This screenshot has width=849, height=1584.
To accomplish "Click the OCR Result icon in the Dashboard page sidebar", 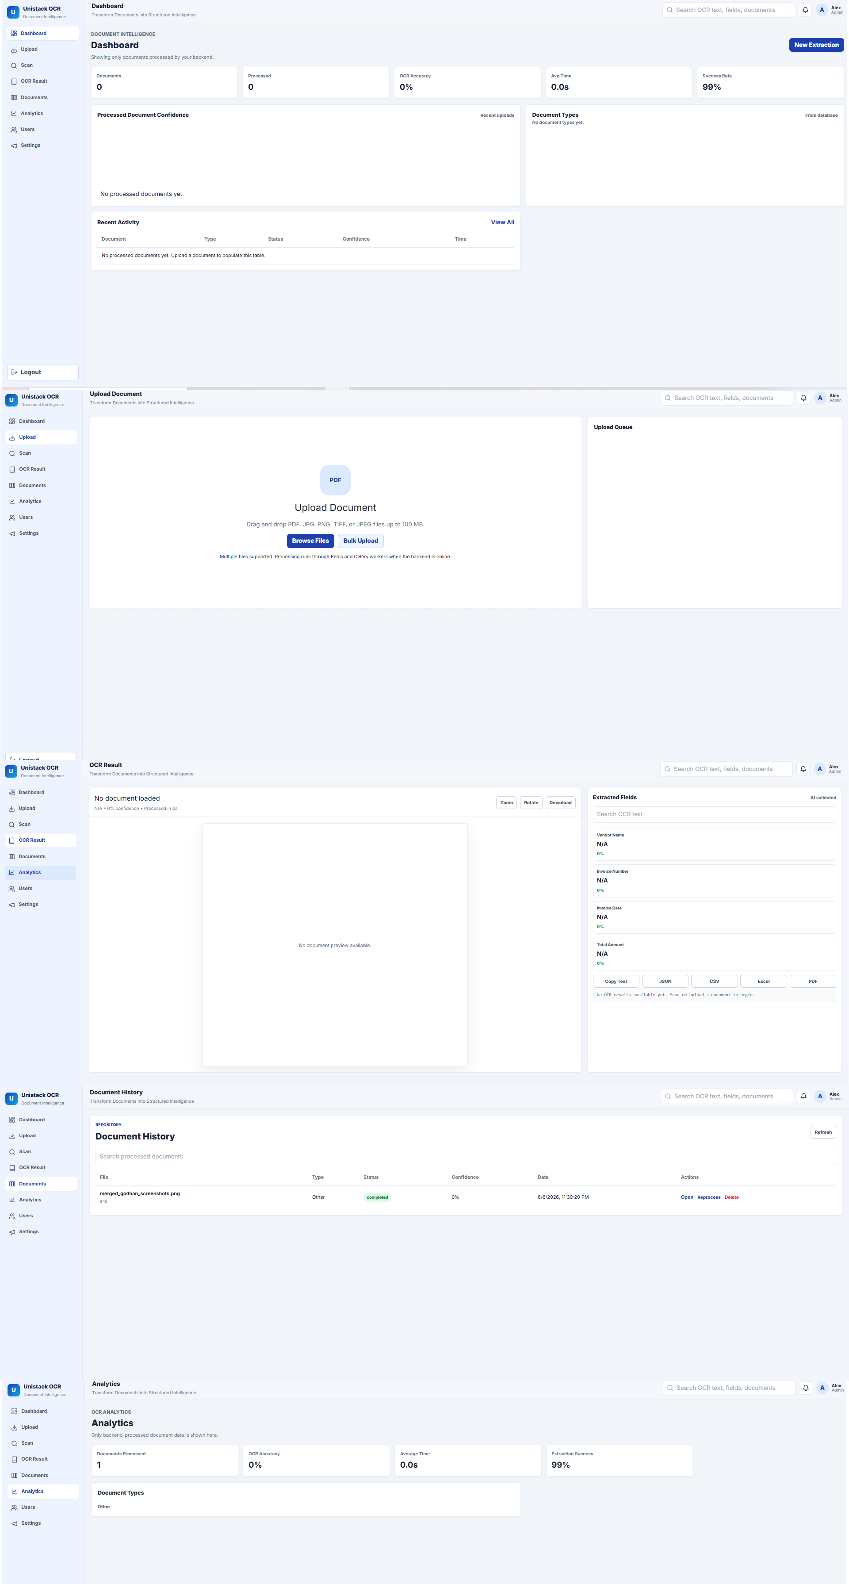I will [14, 81].
